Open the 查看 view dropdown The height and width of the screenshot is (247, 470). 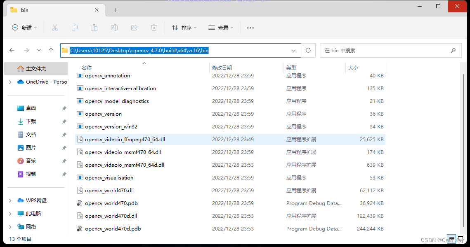[221, 28]
